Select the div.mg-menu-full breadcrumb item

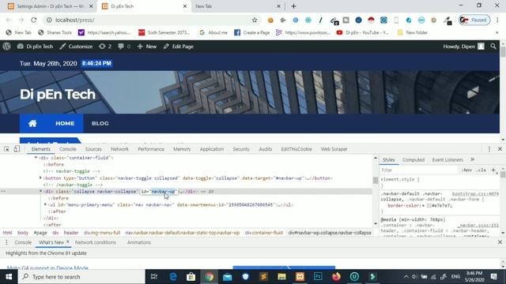pyautogui.click(x=102, y=233)
